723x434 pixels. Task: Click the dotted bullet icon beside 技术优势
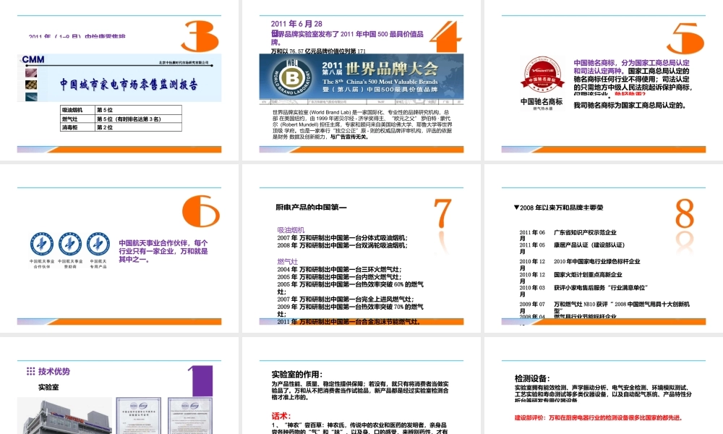pyautogui.click(x=30, y=371)
